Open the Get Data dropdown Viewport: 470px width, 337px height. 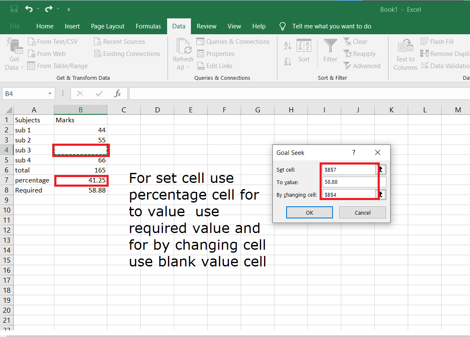click(x=14, y=53)
